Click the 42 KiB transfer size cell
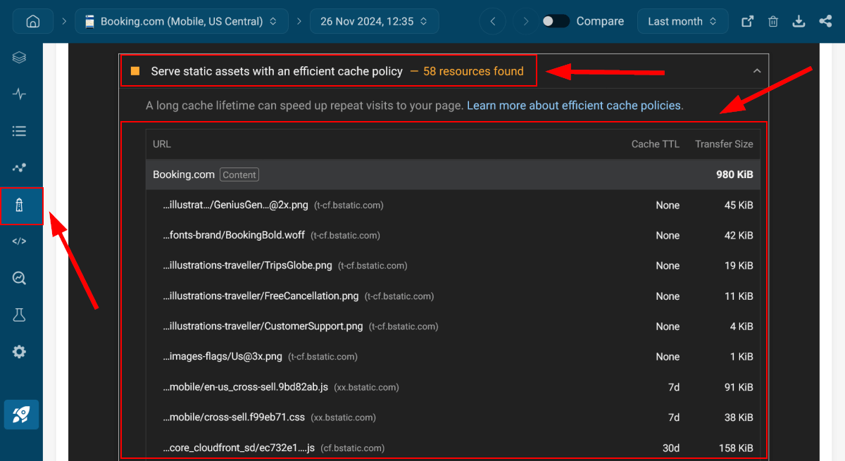 [739, 236]
